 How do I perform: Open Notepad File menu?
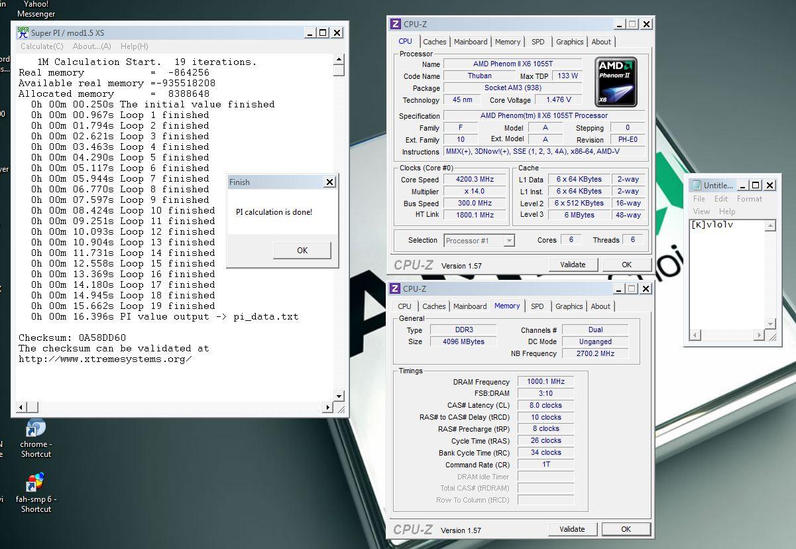pyautogui.click(x=699, y=198)
